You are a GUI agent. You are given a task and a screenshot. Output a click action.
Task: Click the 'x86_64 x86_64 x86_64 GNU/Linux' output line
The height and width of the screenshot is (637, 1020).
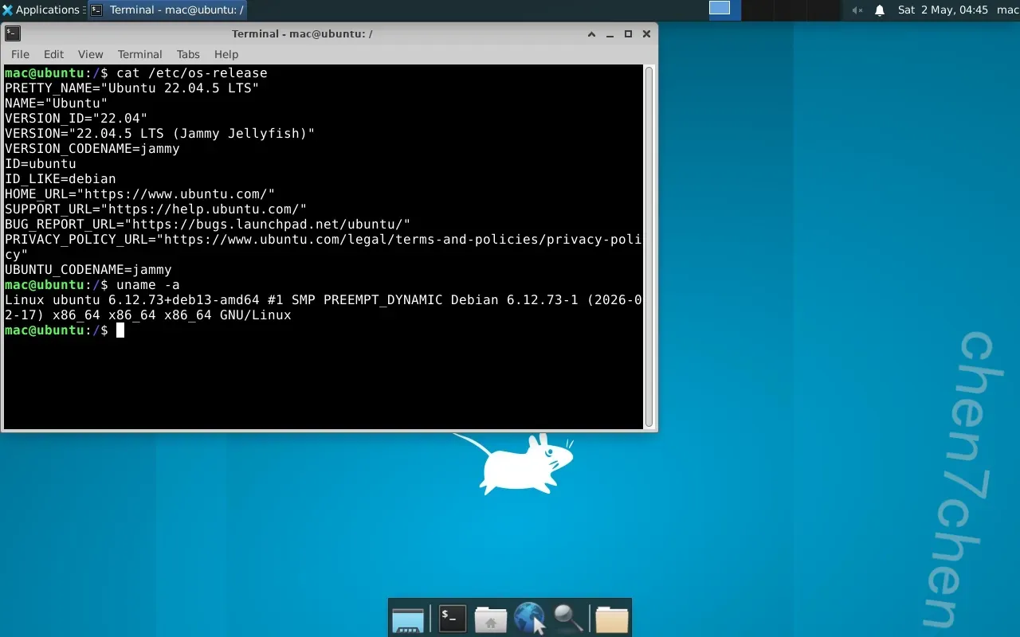pos(172,315)
